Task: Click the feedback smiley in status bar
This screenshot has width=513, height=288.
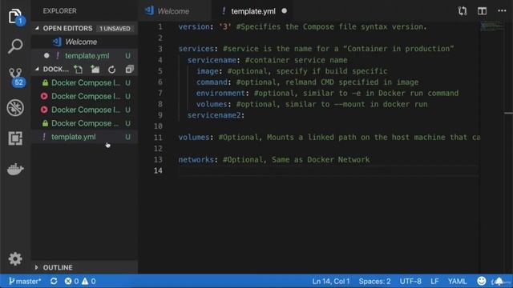Action: (481, 281)
